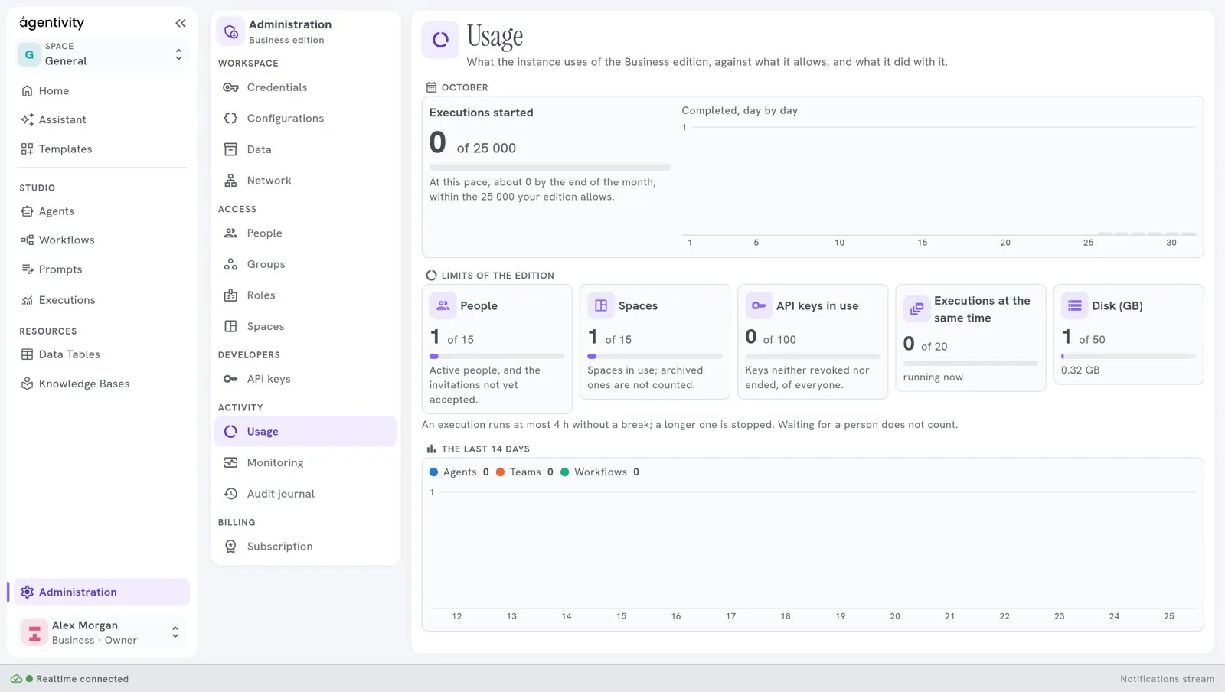1225x692 pixels.
Task: Open Data archive icon in Workspace
Action: (x=230, y=149)
